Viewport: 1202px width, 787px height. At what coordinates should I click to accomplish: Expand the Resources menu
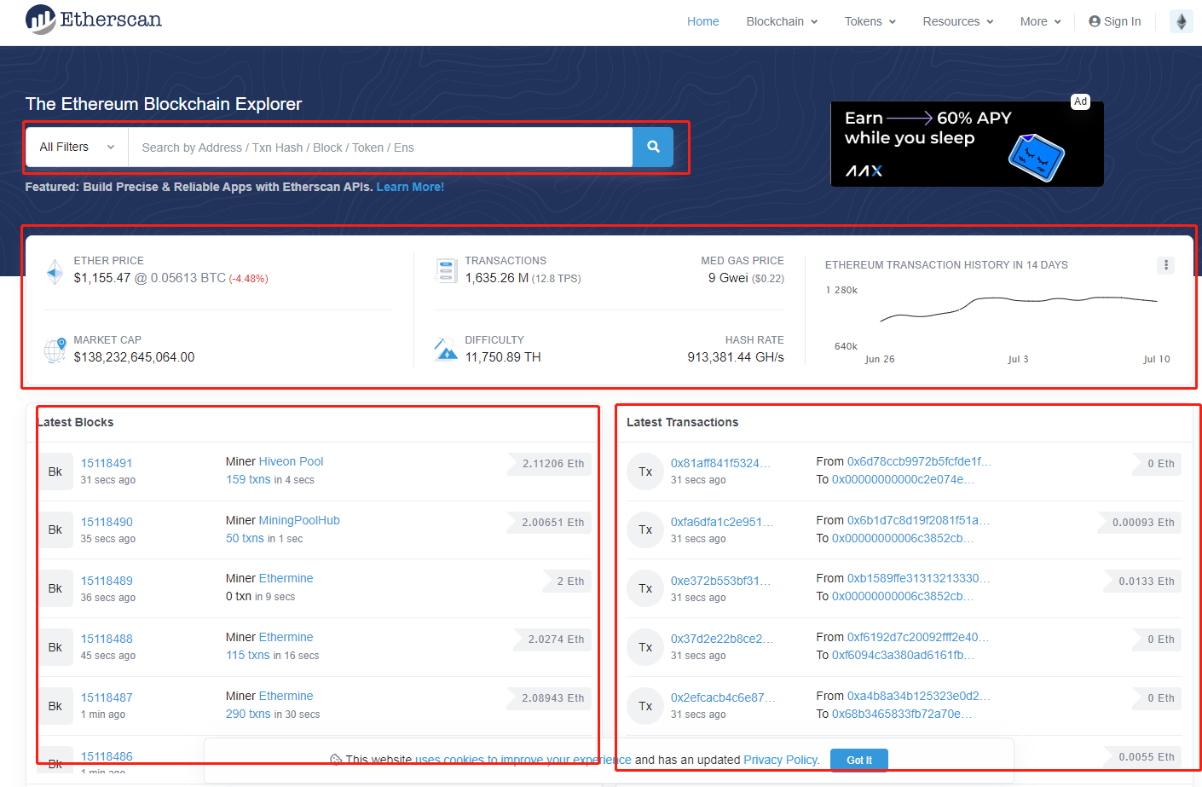(957, 21)
